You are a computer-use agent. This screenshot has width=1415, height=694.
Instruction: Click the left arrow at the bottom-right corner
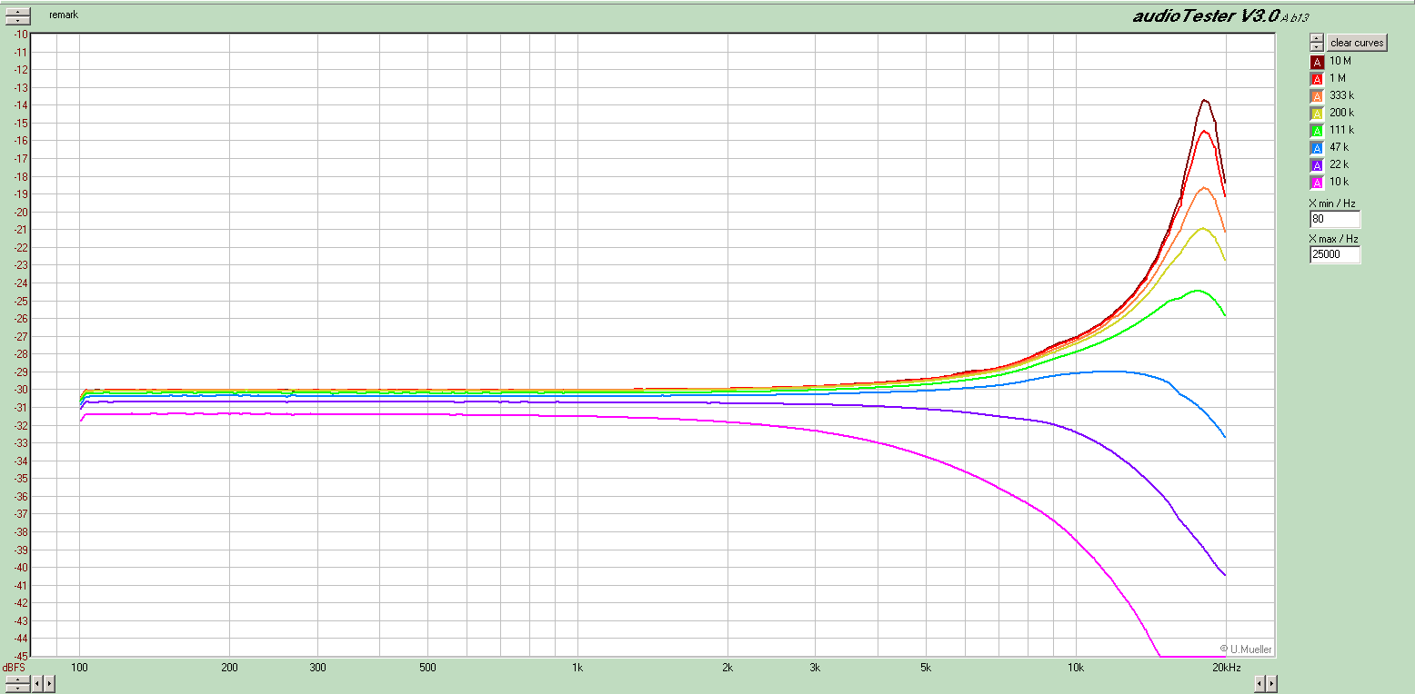[1259, 683]
